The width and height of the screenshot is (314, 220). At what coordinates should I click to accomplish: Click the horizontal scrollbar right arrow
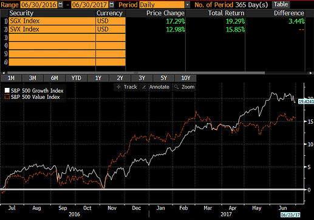[310, 73]
